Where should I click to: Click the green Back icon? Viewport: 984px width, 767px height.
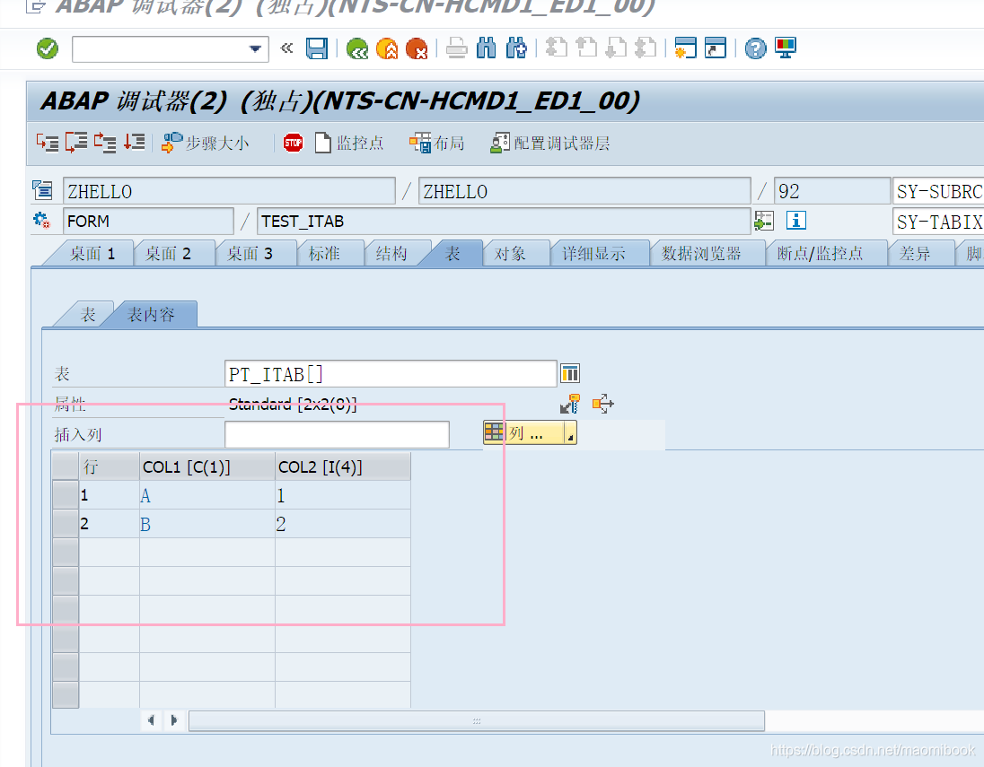357,48
